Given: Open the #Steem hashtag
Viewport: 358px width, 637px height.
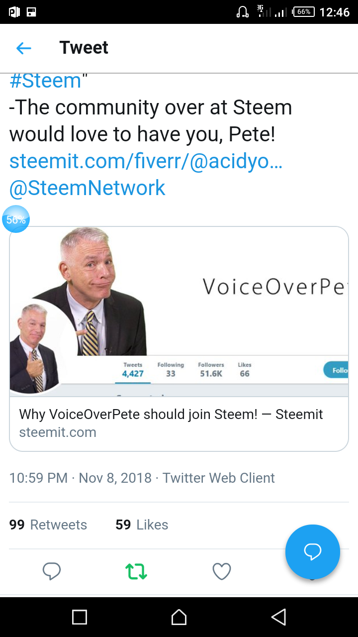Looking at the screenshot, I should [x=45, y=81].
